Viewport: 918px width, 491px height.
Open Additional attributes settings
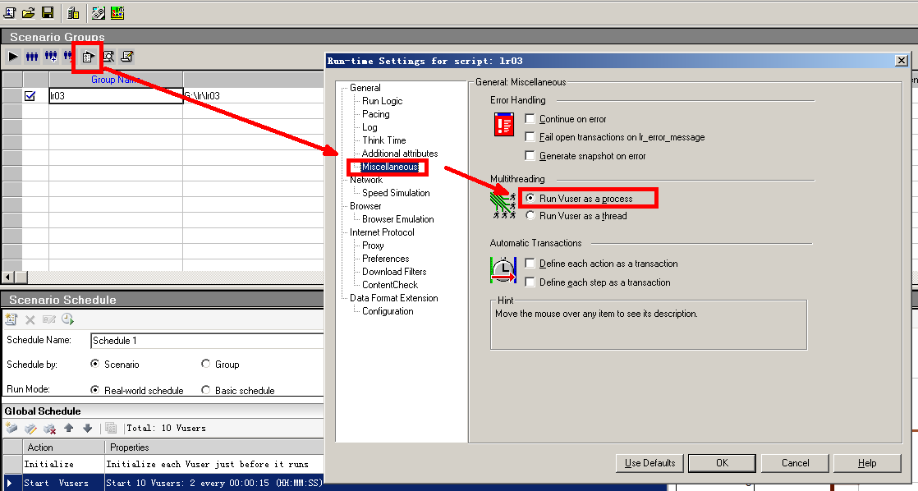(400, 154)
